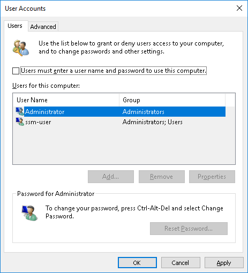Click the Administrator user account icon
The width and height of the screenshot is (248, 273).
[20, 111]
